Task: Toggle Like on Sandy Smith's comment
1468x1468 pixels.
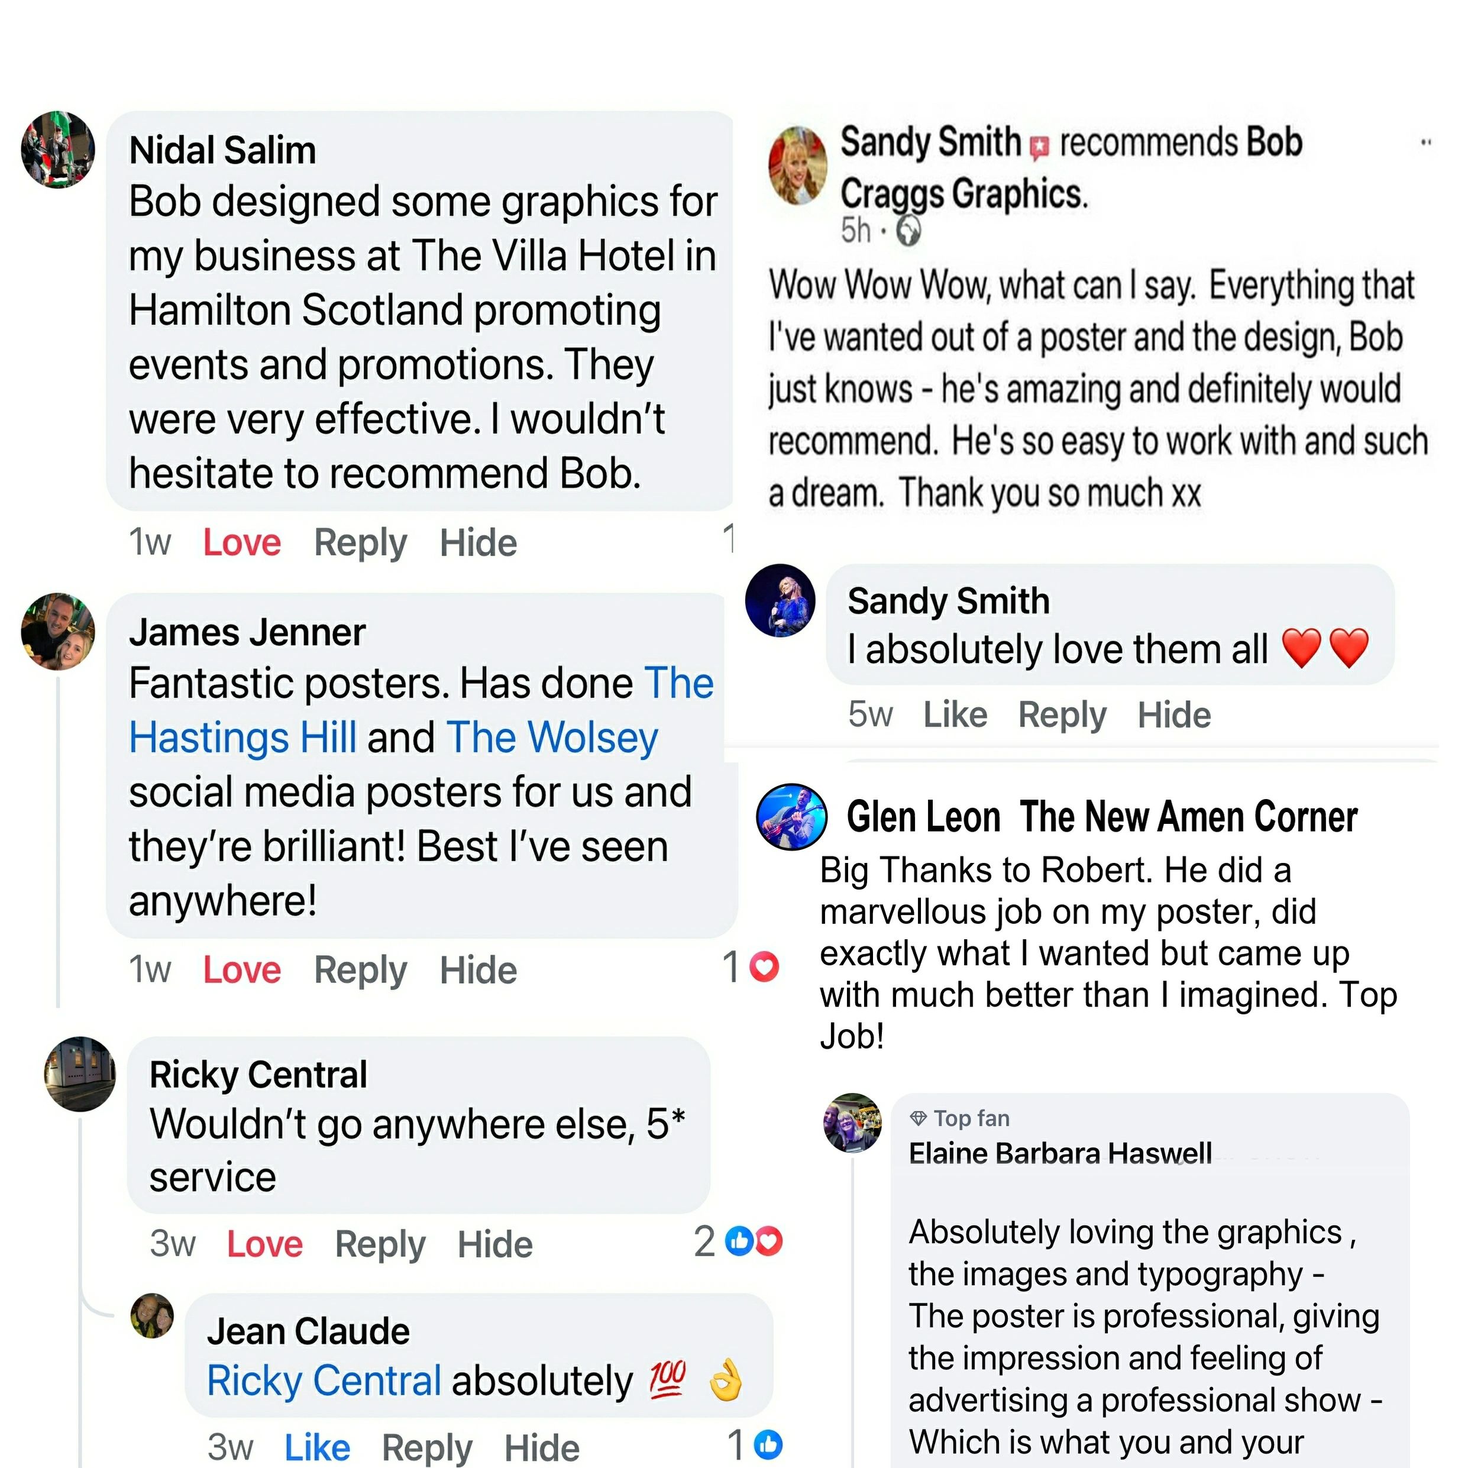Action: click(x=955, y=714)
